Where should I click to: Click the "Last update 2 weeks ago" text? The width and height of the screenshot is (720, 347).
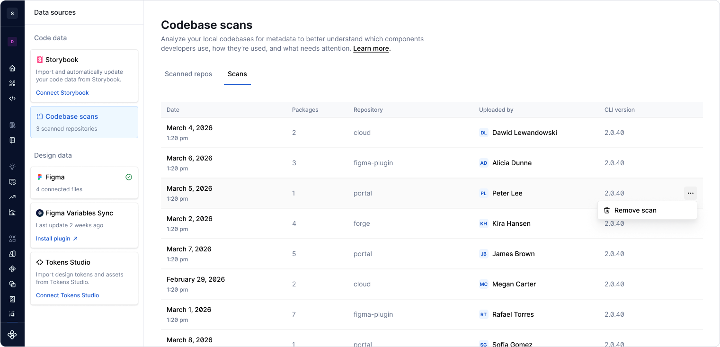tap(70, 225)
